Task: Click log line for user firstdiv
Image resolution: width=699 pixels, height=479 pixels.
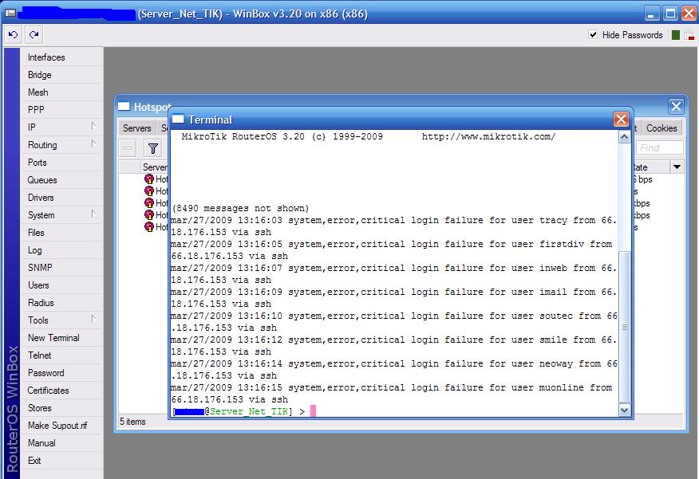Action: point(392,250)
